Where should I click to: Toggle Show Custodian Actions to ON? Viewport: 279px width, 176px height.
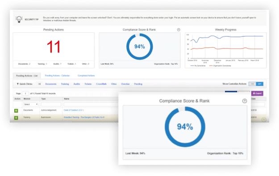pos(252,84)
